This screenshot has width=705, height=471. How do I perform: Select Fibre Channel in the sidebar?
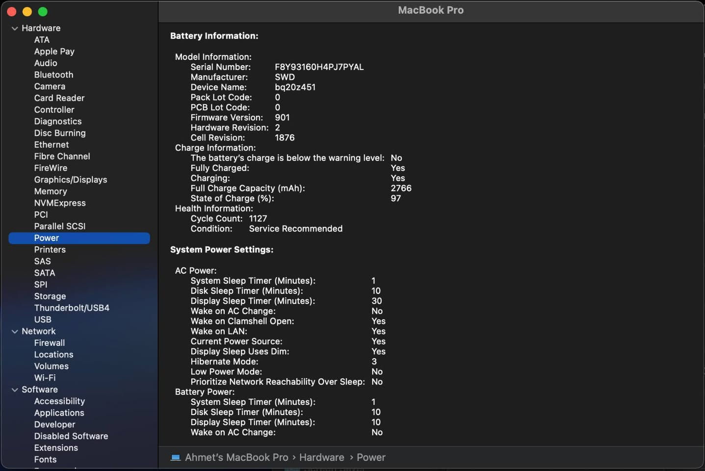[62, 157]
